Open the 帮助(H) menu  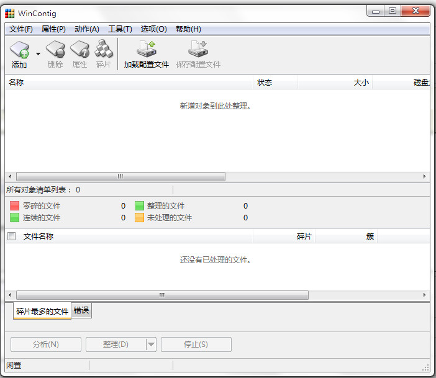[x=188, y=29]
